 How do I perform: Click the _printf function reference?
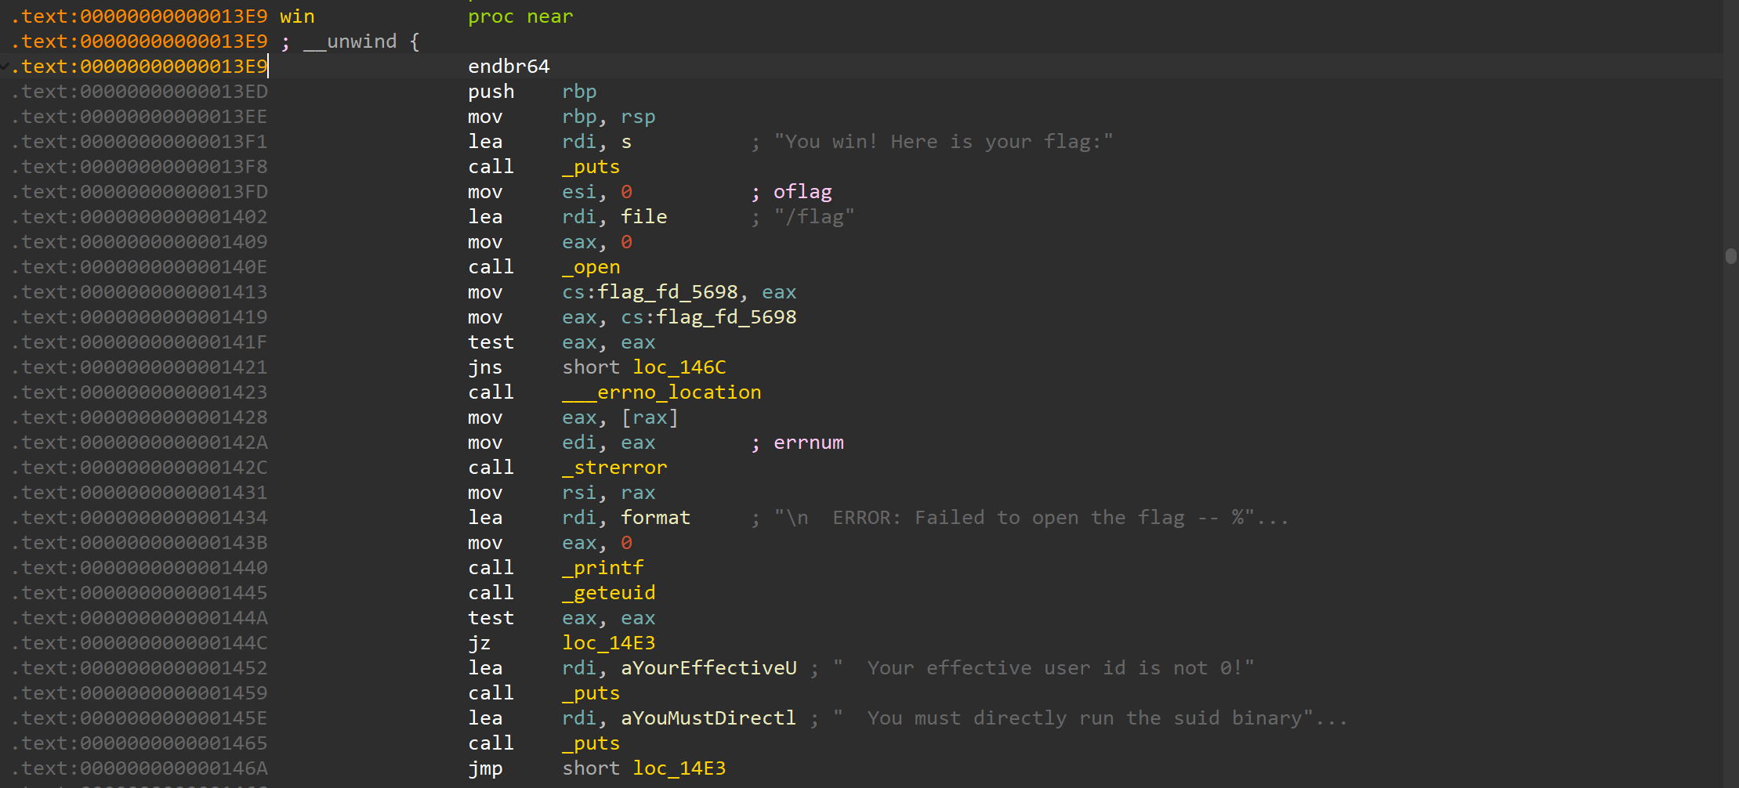point(603,568)
